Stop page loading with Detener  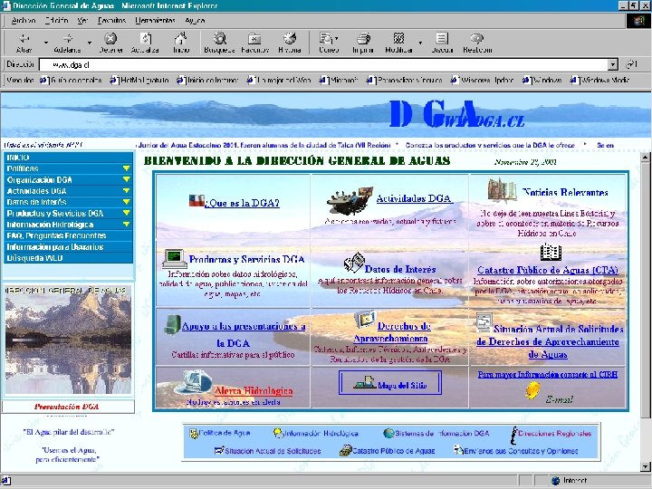(x=110, y=43)
